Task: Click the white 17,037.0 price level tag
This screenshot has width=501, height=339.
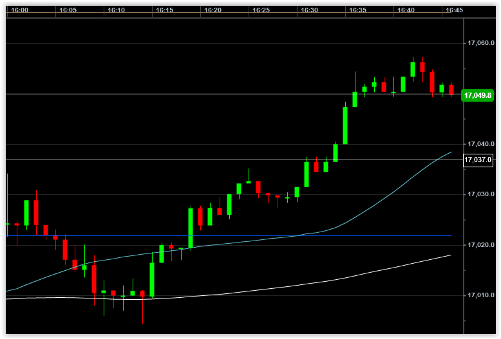Action: point(478,160)
